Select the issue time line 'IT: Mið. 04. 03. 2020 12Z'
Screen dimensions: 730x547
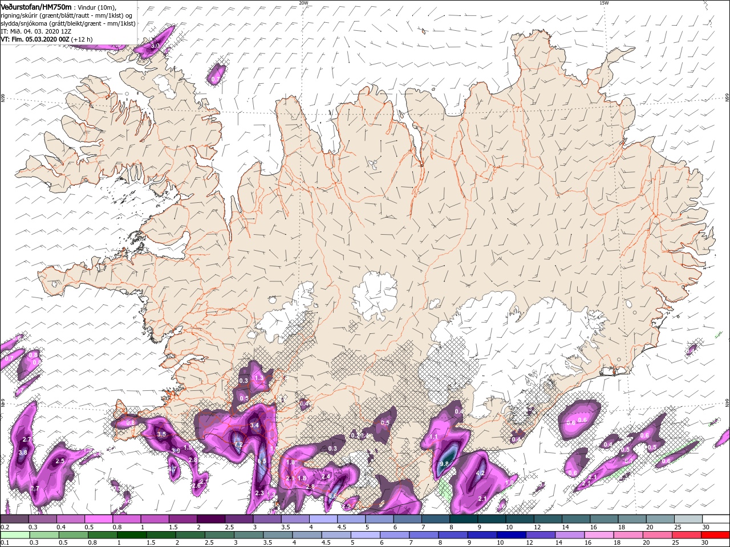[35, 31]
